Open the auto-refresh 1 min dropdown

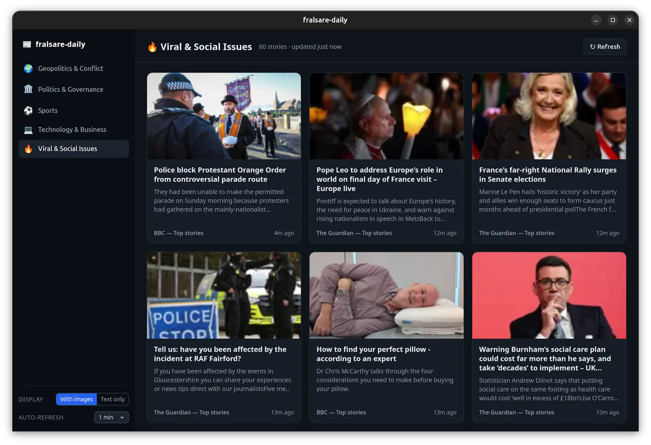point(111,417)
